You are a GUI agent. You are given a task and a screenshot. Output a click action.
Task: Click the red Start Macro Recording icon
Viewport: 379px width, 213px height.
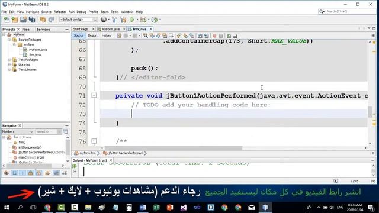[214, 35]
